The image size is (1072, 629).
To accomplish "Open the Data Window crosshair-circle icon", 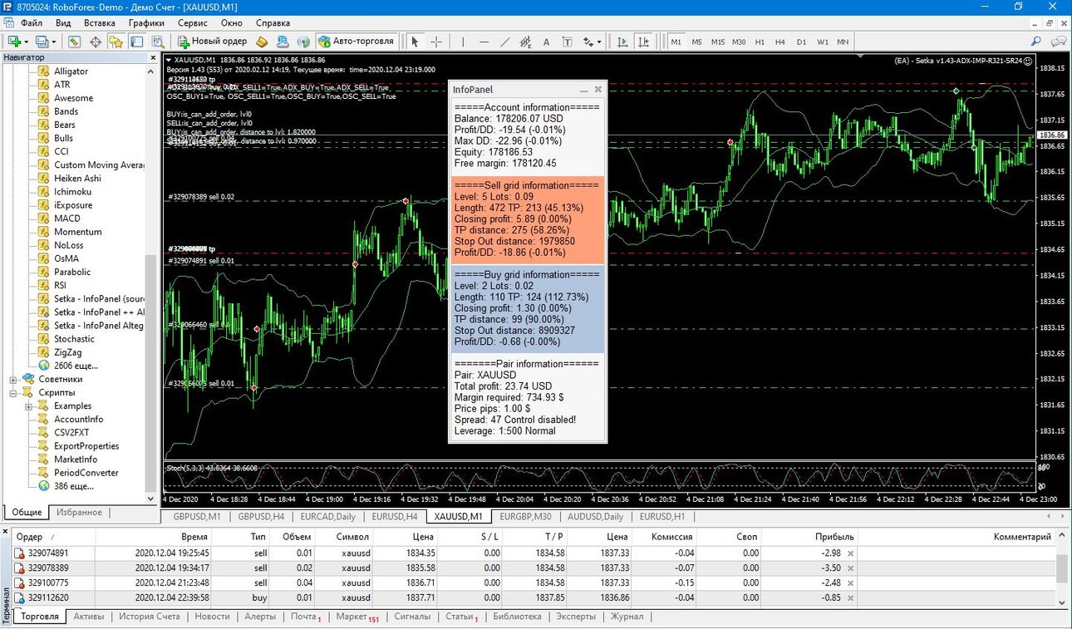I will point(96,41).
